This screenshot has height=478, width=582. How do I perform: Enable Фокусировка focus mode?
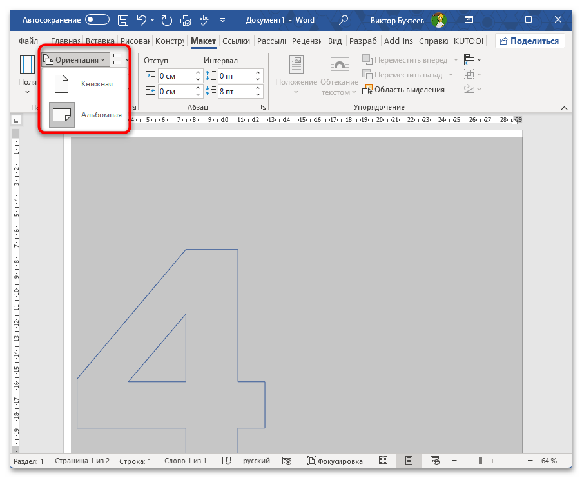pos(335,461)
